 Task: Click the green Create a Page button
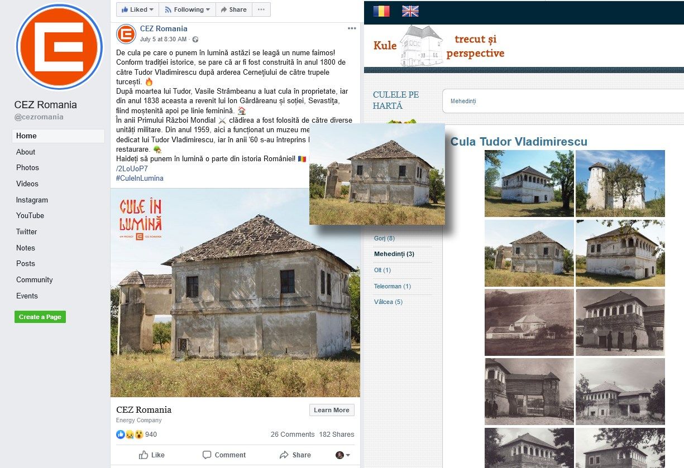coord(40,317)
